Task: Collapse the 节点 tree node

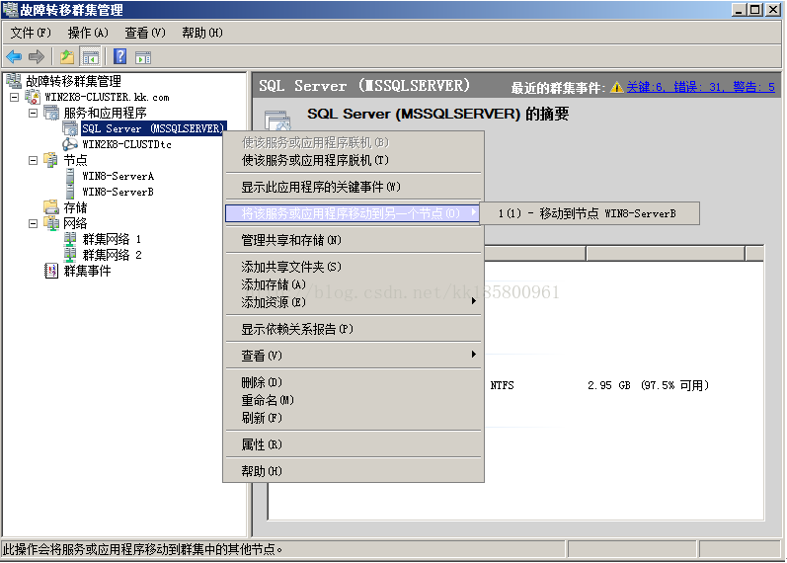Action: click(34, 161)
